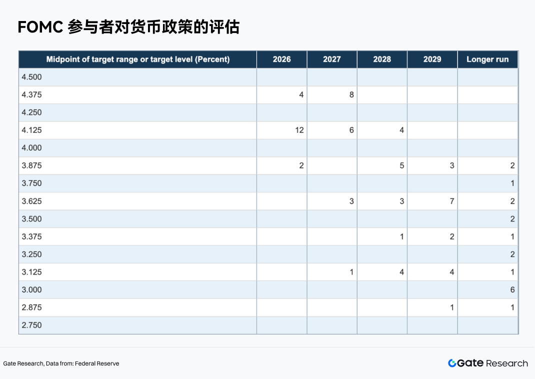
Task: Select the 2029 value in the 2.875 row
Action: (x=451, y=307)
